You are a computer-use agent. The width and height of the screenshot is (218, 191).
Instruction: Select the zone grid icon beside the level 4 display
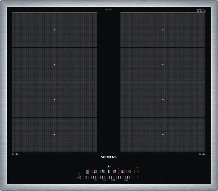pyautogui.click(x=103, y=171)
